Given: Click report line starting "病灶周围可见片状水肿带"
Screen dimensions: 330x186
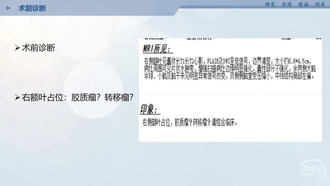Looking at the screenshot, I should click(x=230, y=69).
